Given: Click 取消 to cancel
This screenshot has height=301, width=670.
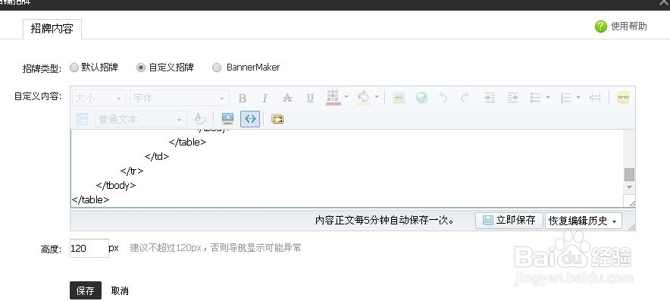Looking at the screenshot, I should tap(120, 291).
